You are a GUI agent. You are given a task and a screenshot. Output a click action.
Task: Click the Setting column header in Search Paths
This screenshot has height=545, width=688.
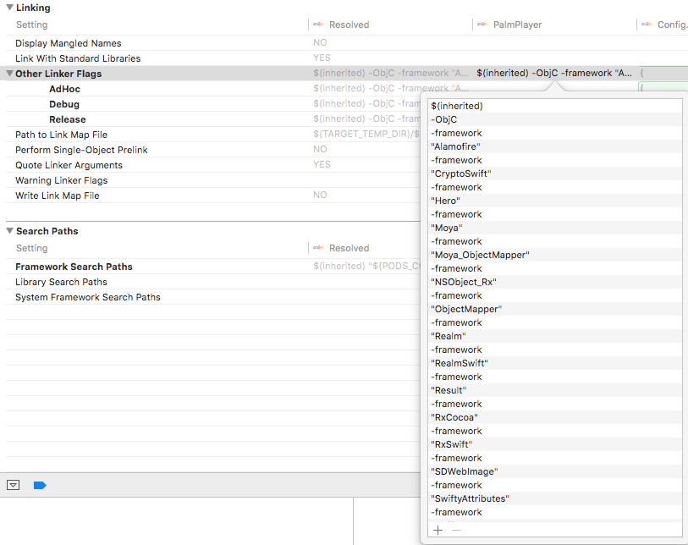32,248
